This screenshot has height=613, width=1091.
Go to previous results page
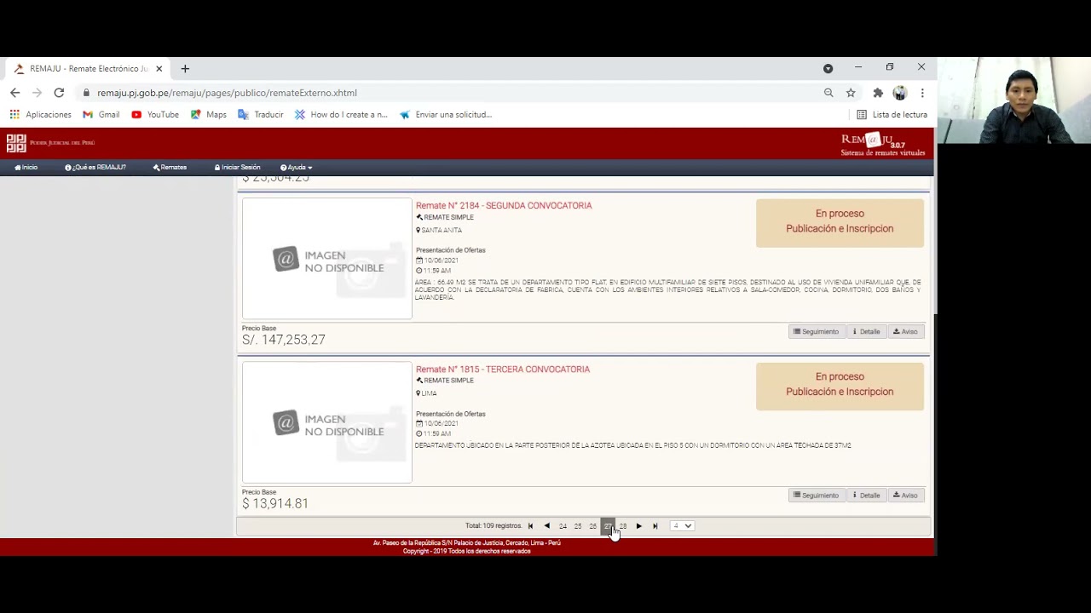point(547,526)
